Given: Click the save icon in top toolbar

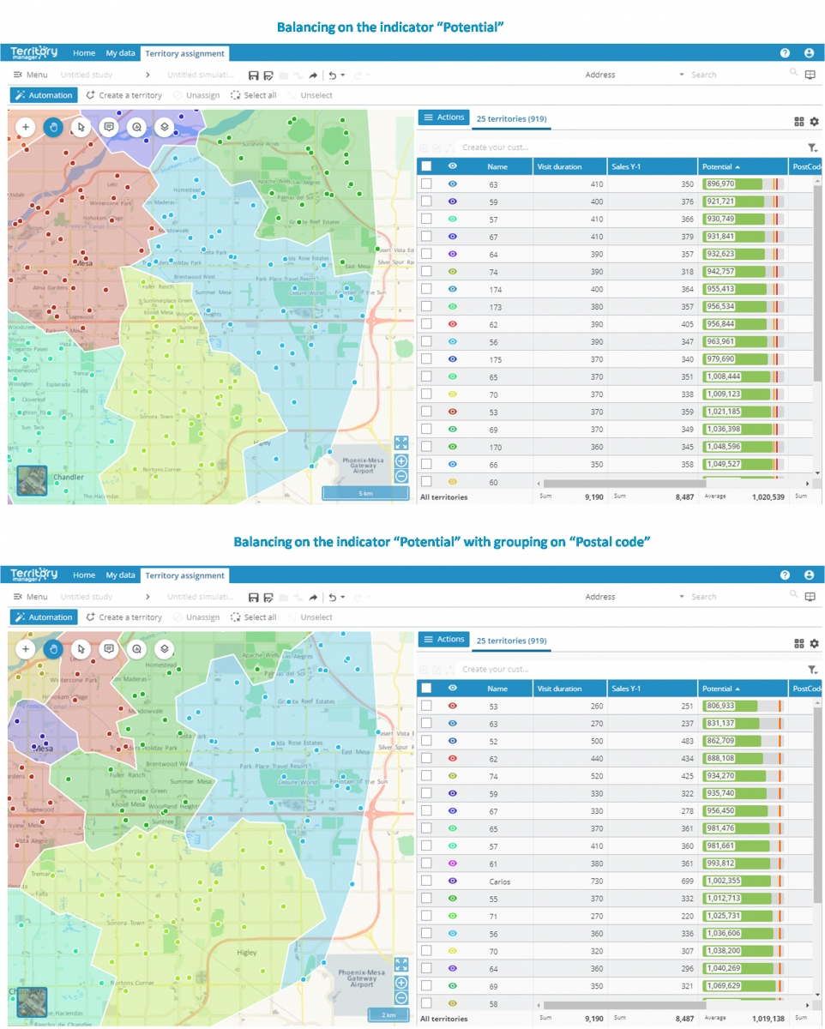Looking at the screenshot, I should pos(254,75).
